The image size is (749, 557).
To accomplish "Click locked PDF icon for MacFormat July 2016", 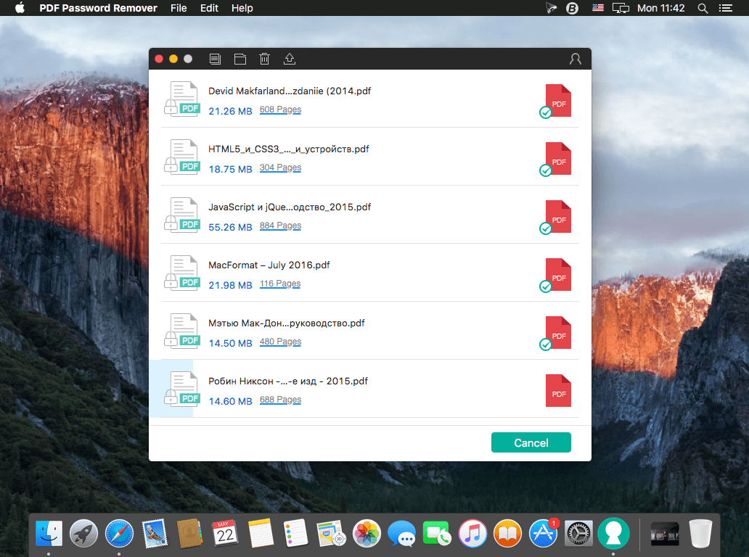I will point(181,273).
